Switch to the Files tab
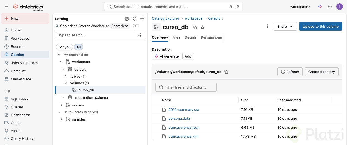Screen dimensions: 347x145 point(176,37)
